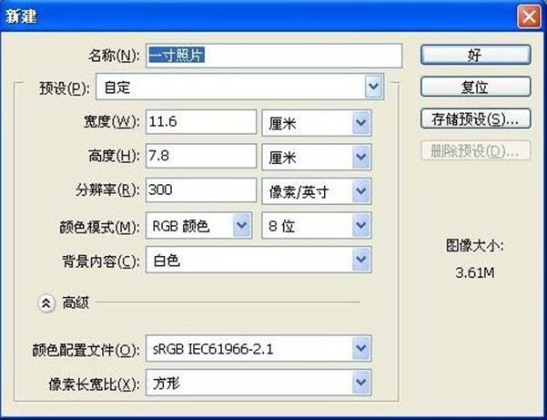The width and height of the screenshot is (547, 420).
Task: Open the 8 位 bit depth dropdown
Action: [317, 226]
